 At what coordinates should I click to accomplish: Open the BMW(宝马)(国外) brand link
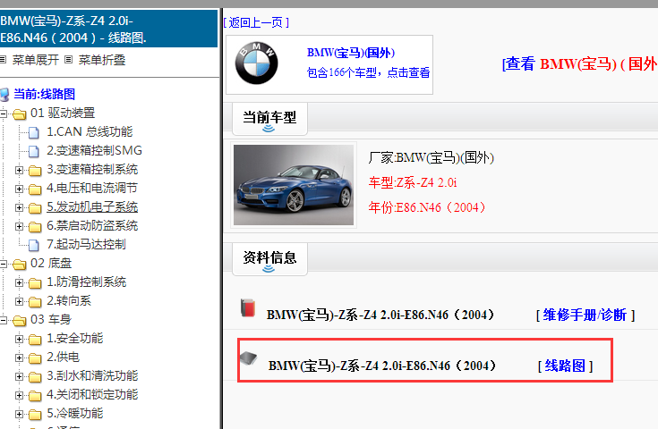tap(351, 53)
